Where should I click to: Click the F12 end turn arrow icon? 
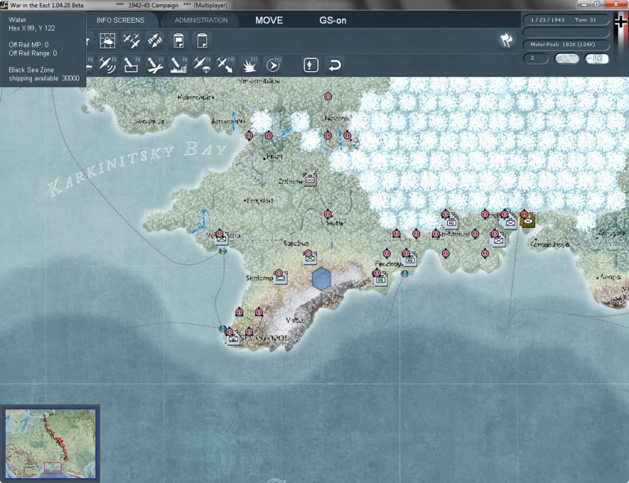tap(273, 65)
